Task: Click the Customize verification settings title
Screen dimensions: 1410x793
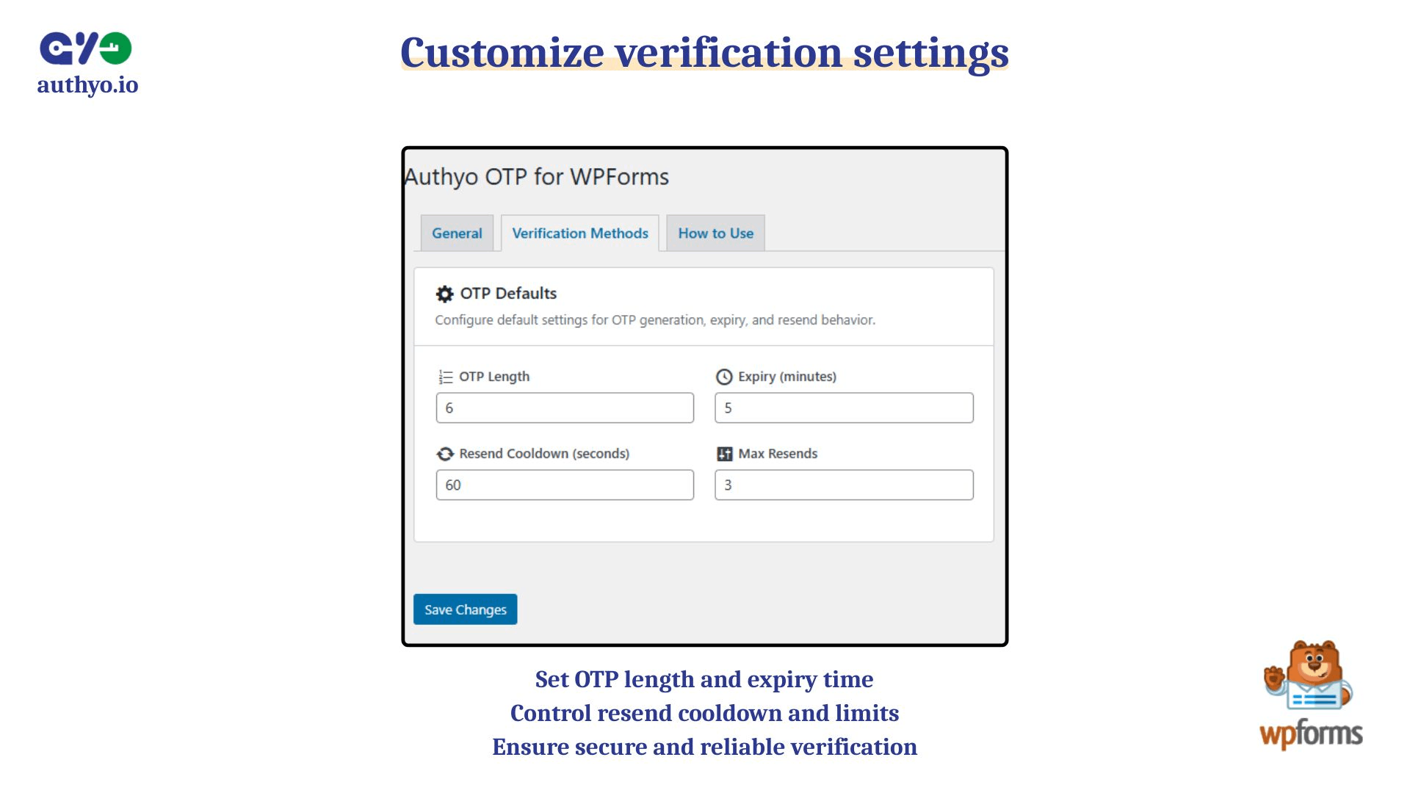Action: [704, 53]
